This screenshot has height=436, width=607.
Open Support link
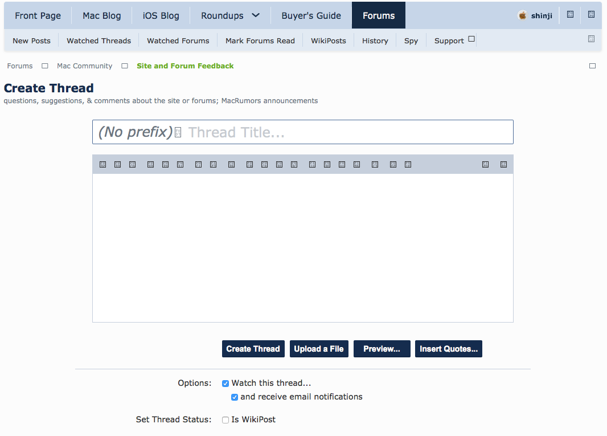449,40
